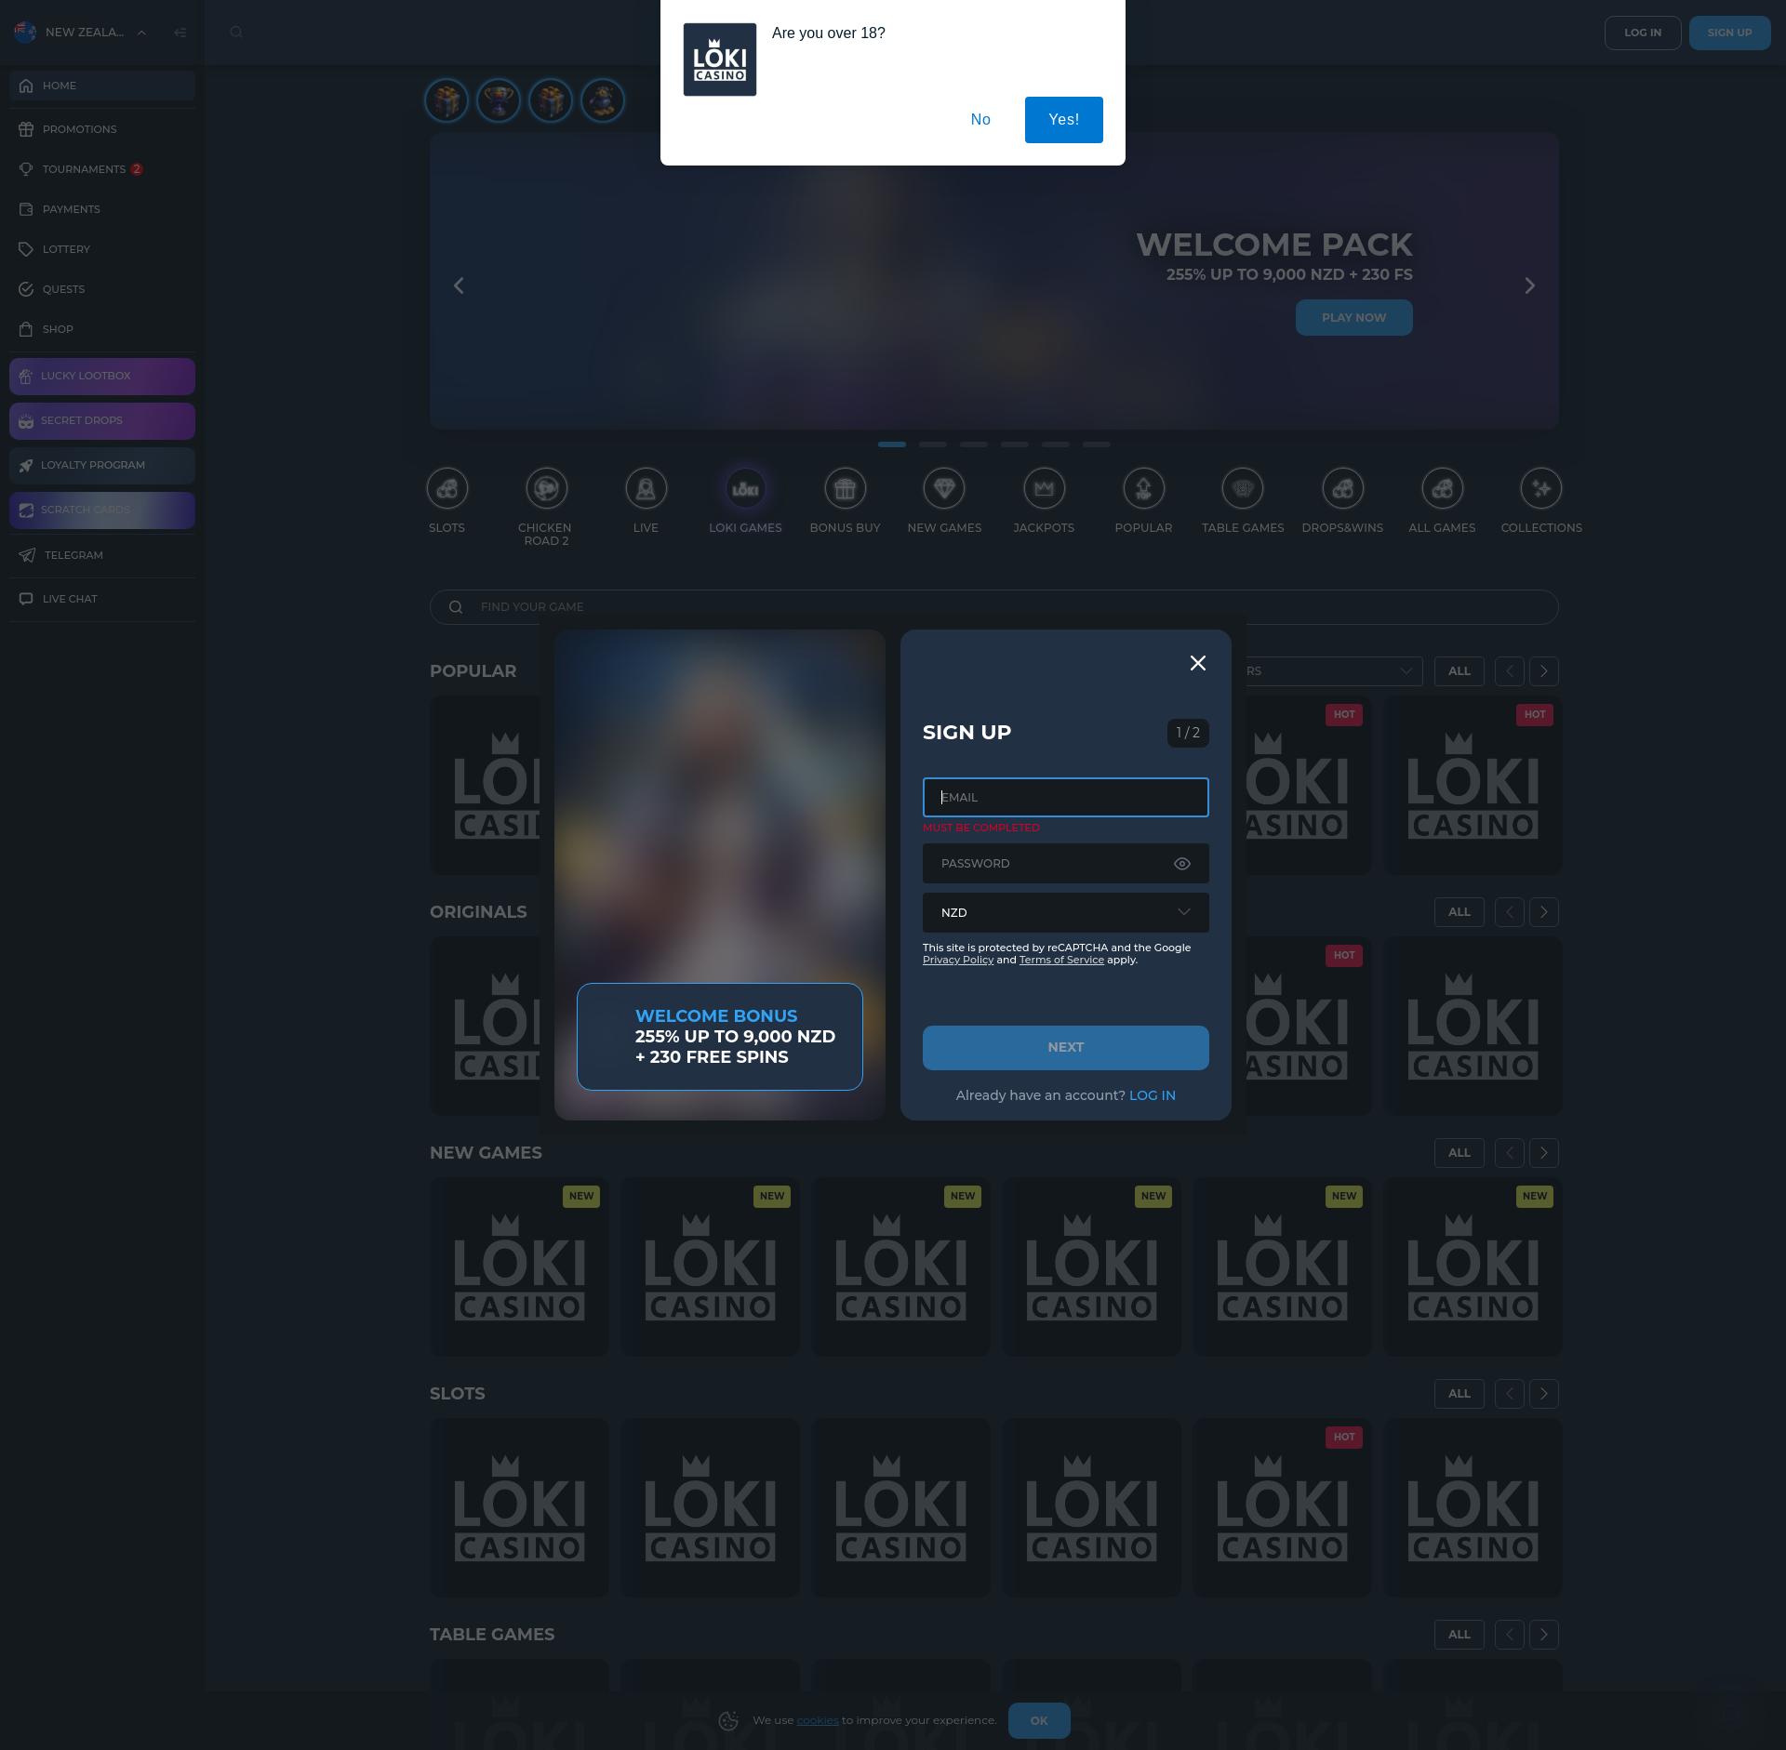
Task: Open the Jackpots category icon
Action: 1044,488
